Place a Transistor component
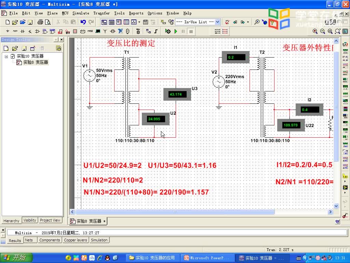 (30, 31)
